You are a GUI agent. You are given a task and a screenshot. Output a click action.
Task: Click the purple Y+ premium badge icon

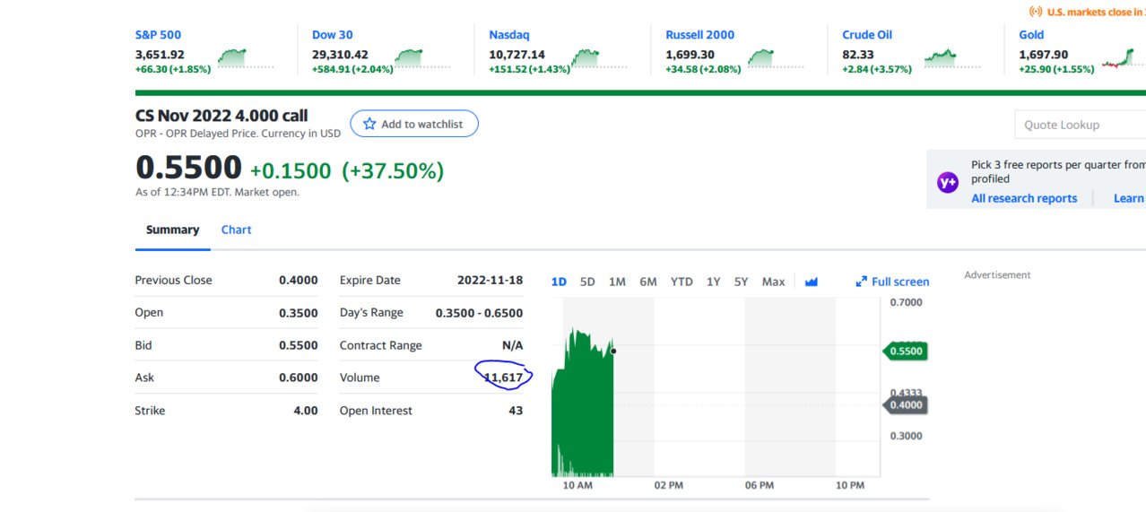click(x=948, y=182)
